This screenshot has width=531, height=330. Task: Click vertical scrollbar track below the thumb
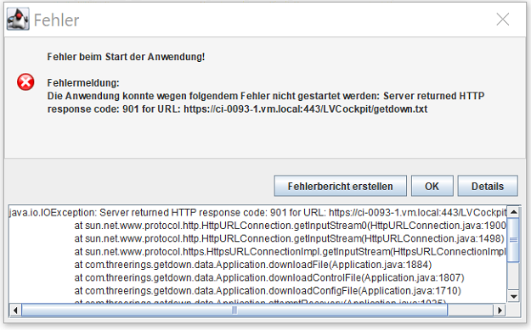pos(513,276)
